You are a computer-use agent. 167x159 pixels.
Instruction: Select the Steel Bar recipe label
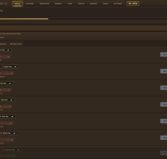point(4,100)
